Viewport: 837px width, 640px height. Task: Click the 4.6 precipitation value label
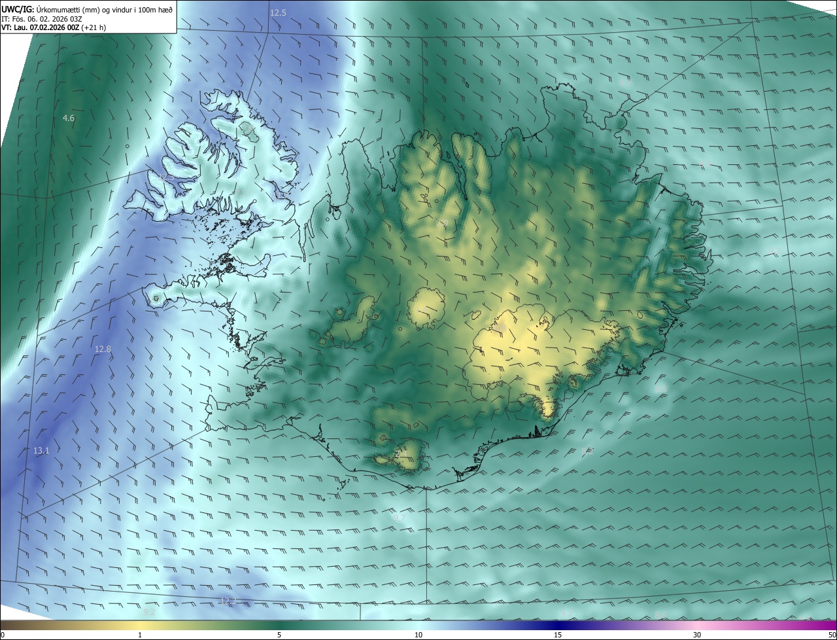69,118
